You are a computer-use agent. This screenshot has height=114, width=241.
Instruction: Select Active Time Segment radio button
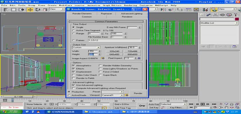coord(73,30)
